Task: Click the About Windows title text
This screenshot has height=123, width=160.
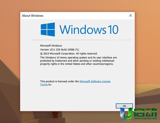Action: [33, 16]
